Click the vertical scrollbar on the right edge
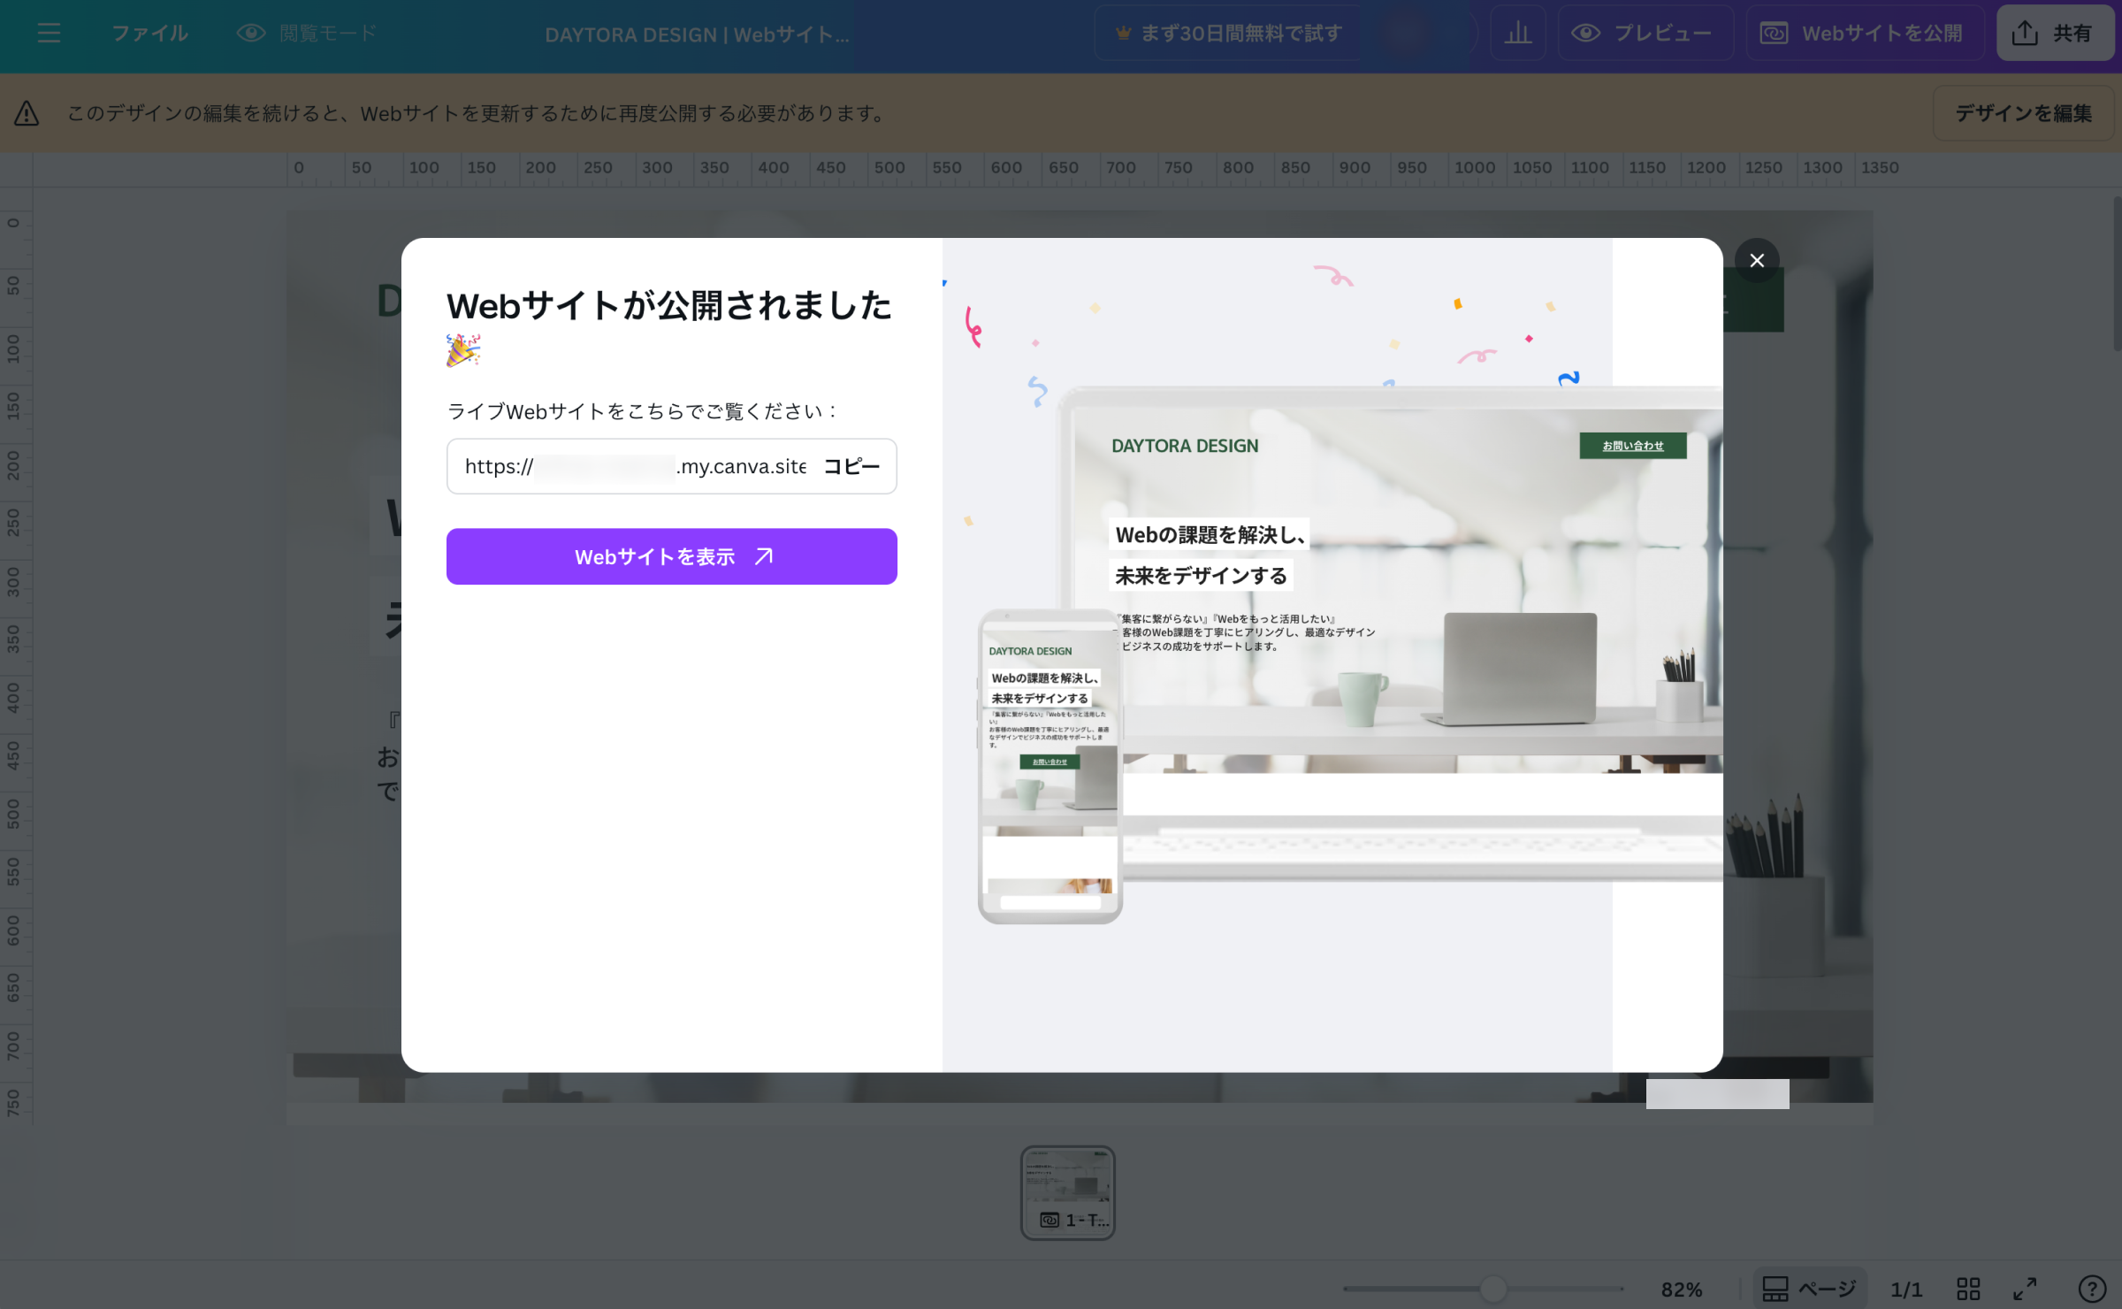This screenshot has width=2122, height=1309. coord(2117,274)
